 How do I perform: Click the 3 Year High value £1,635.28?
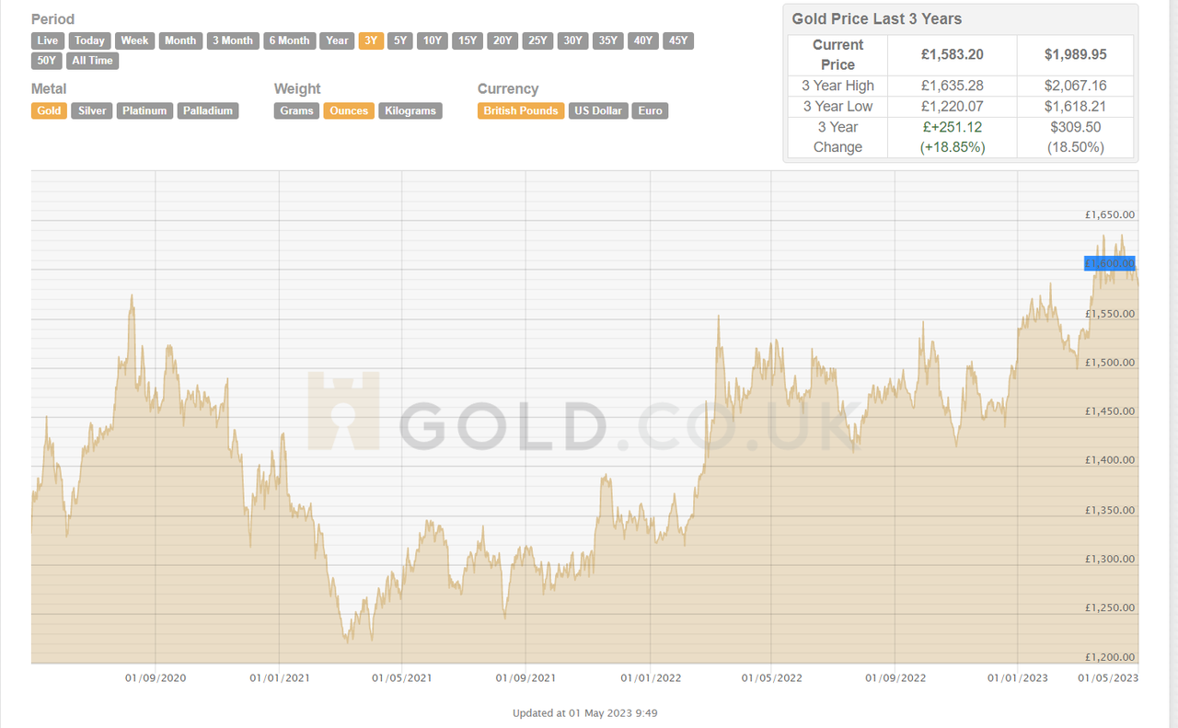coord(951,86)
